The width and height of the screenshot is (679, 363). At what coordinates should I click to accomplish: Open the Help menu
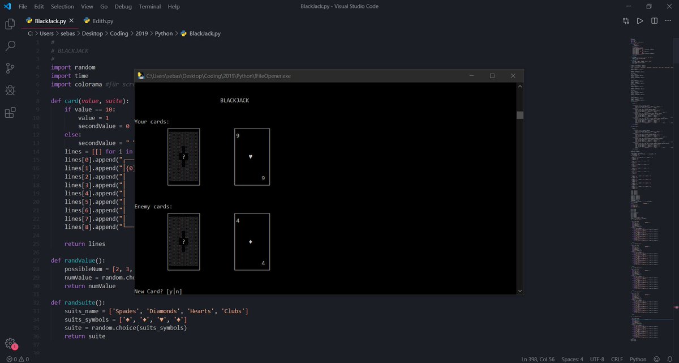click(x=174, y=6)
